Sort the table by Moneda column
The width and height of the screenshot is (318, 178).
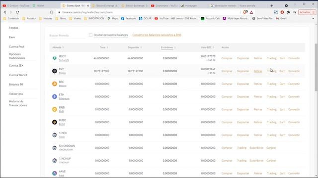tap(58, 47)
